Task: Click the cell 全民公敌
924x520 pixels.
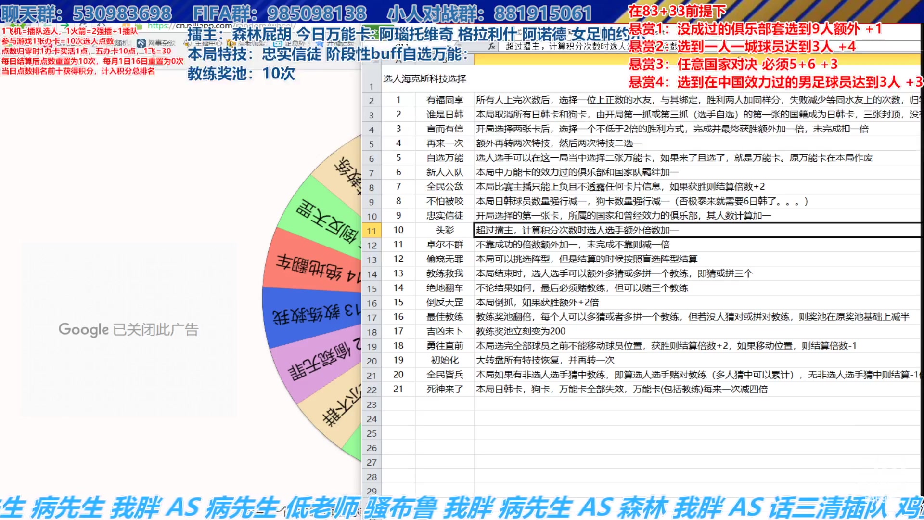Action: pos(445,187)
